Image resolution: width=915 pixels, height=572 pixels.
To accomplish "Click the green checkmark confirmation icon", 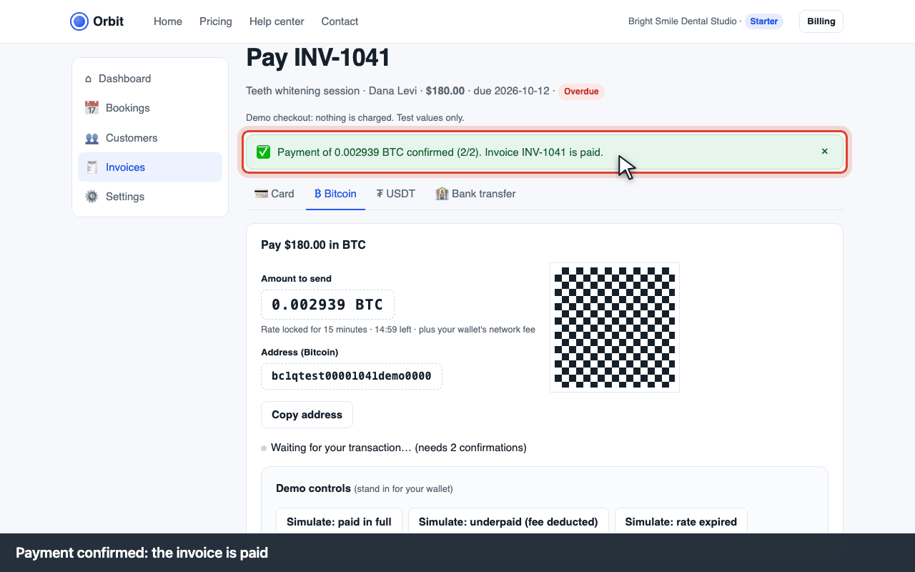I will [264, 152].
